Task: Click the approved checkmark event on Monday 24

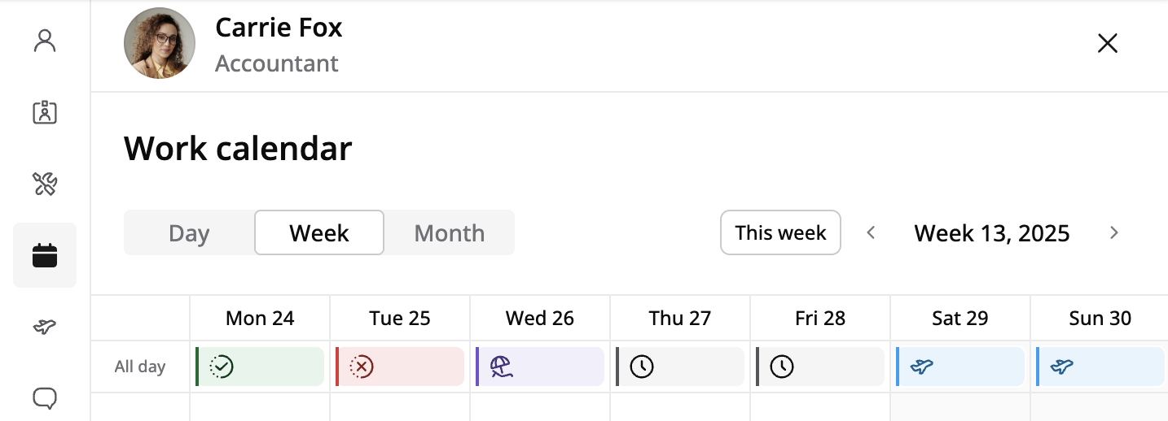Action: click(261, 367)
